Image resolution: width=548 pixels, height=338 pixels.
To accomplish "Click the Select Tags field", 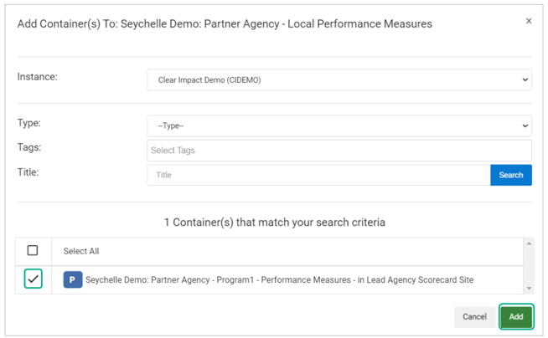I will tap(339, 151).
